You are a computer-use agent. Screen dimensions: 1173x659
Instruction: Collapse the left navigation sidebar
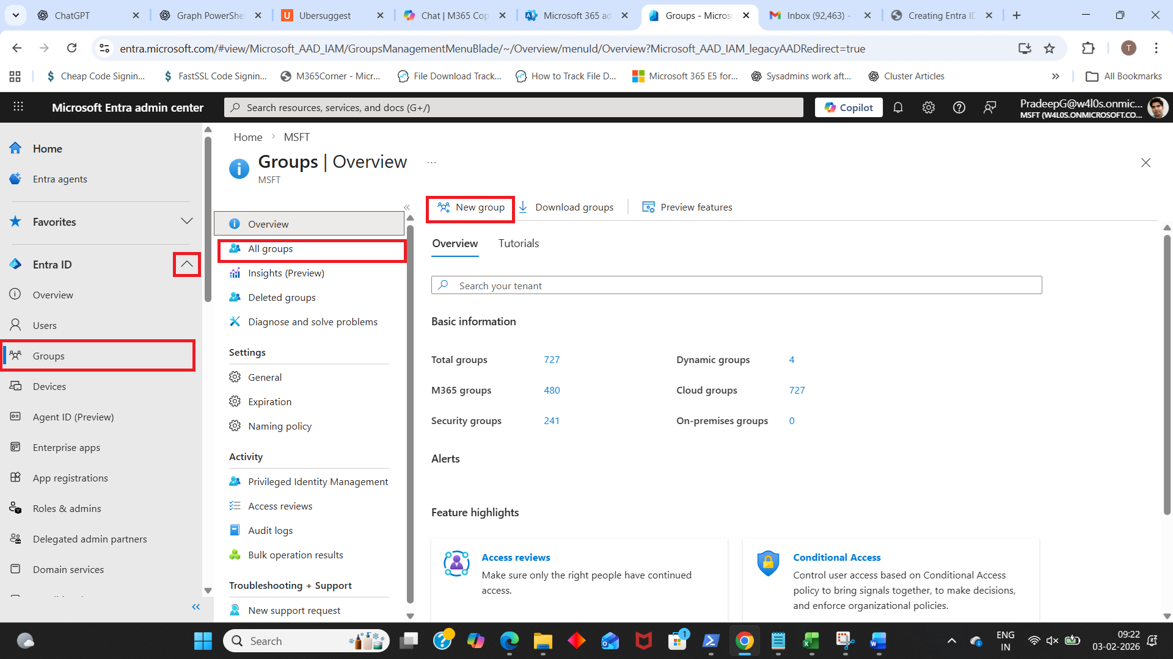pyautogui.click(x=195, y=607)
